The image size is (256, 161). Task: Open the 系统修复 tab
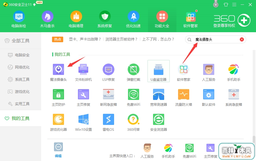coord(105,19)
